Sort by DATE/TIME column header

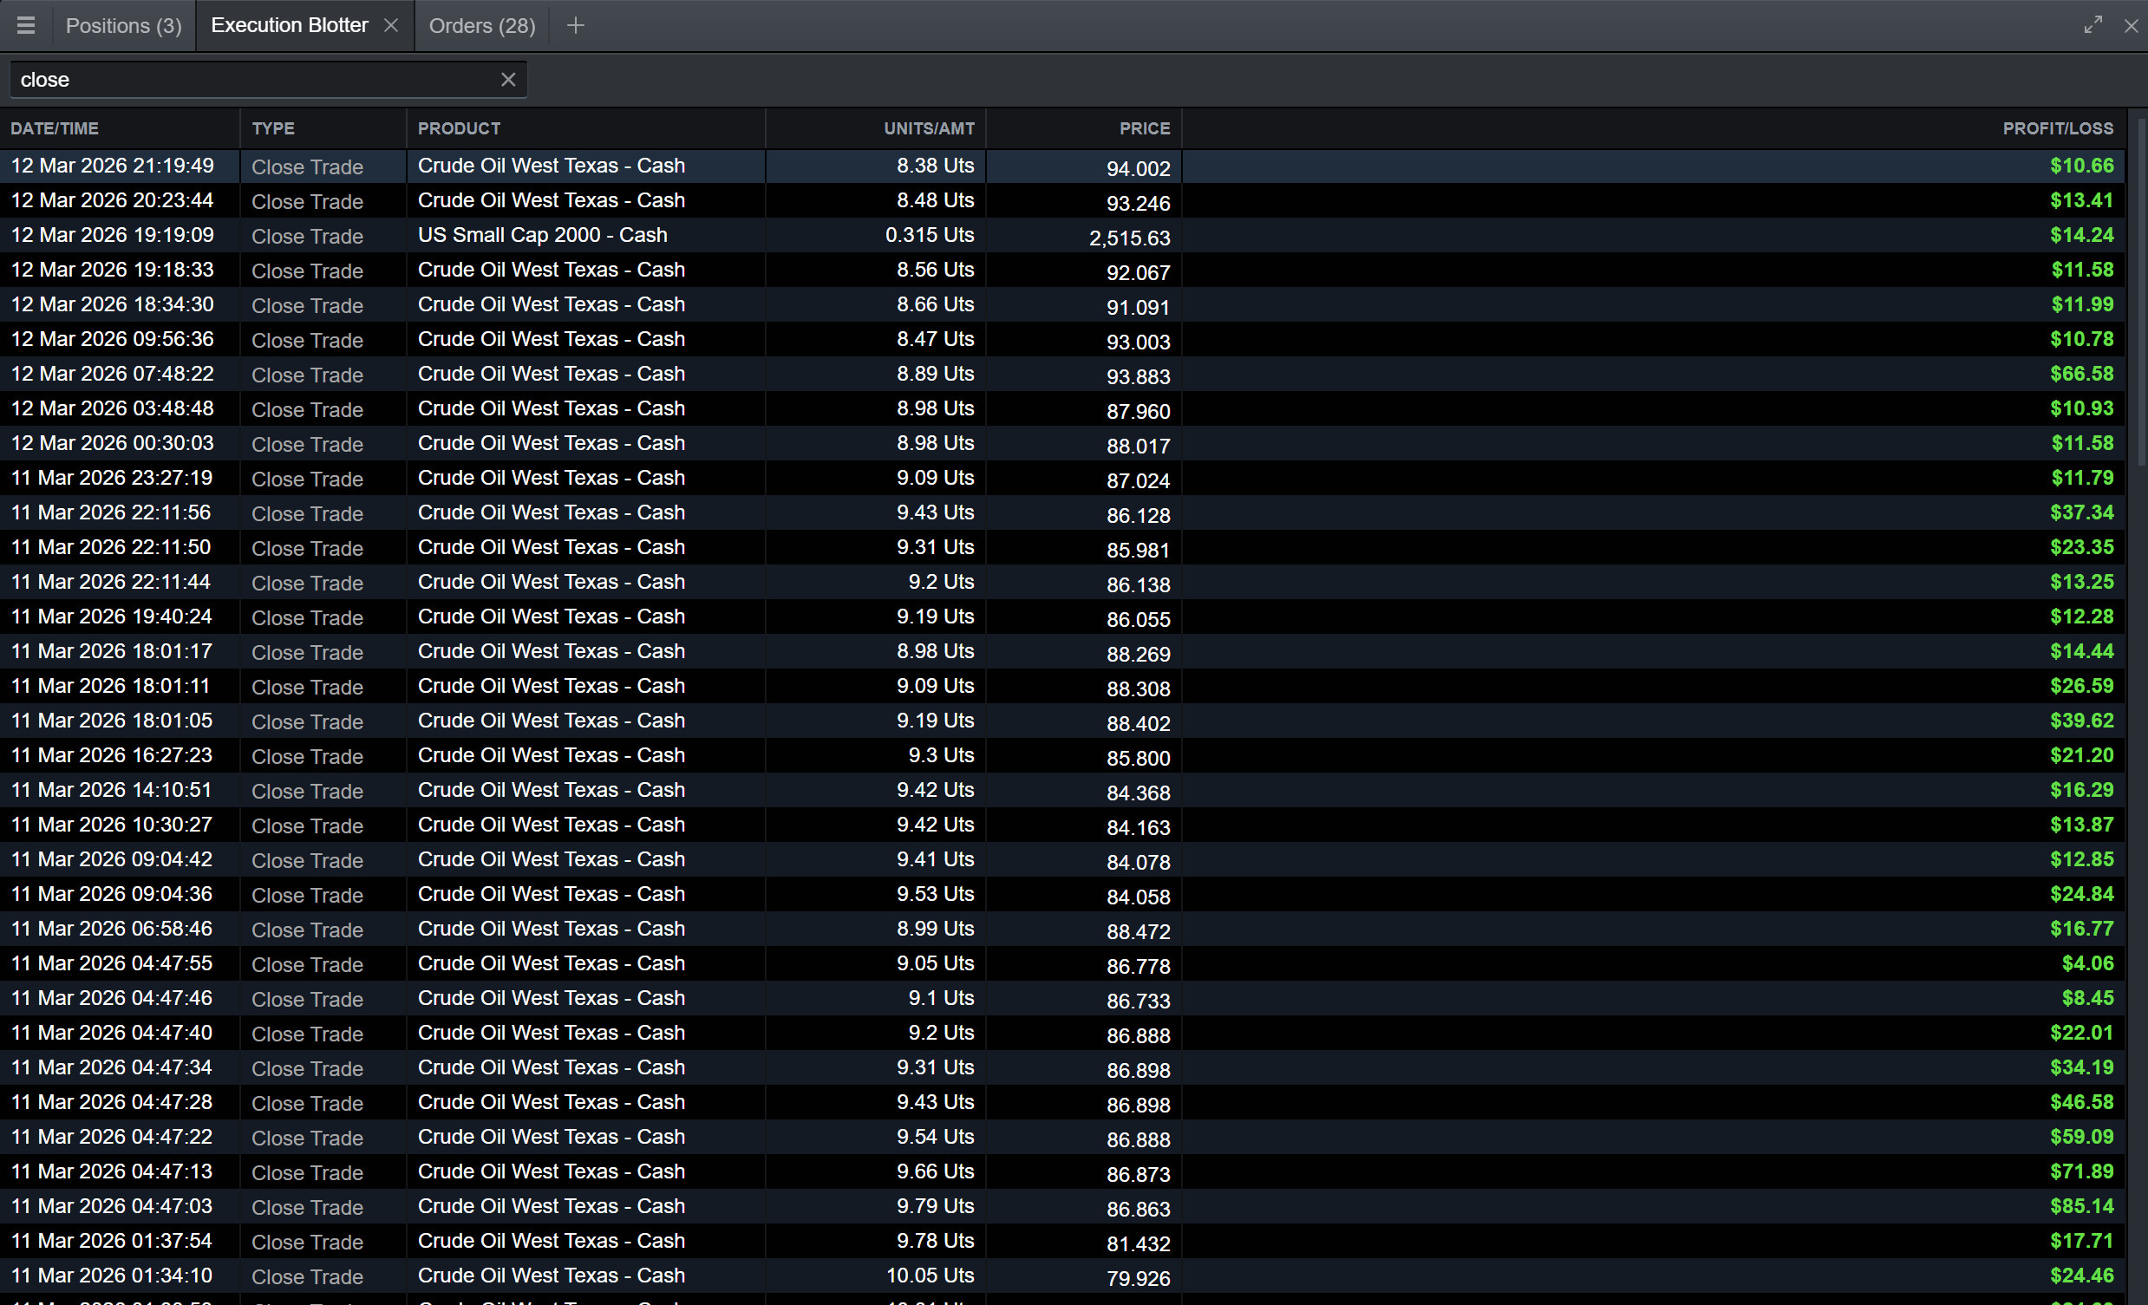(55, 128)
